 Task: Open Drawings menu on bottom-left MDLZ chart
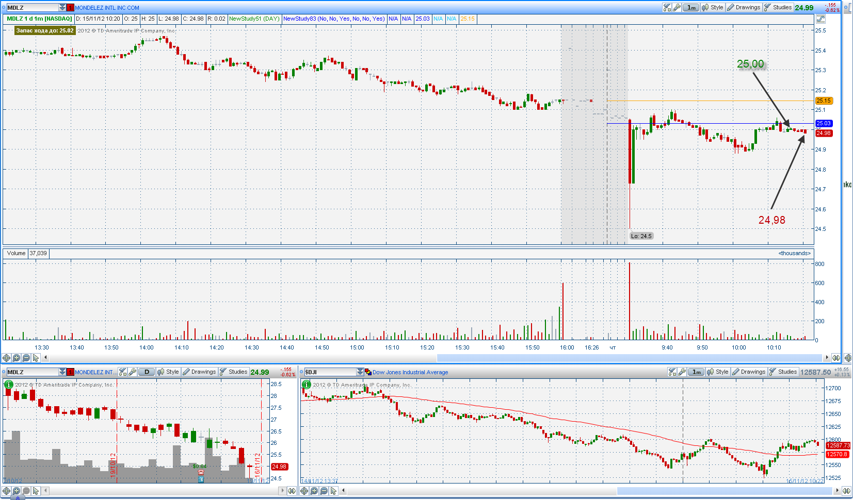click(x=199, y=372)
